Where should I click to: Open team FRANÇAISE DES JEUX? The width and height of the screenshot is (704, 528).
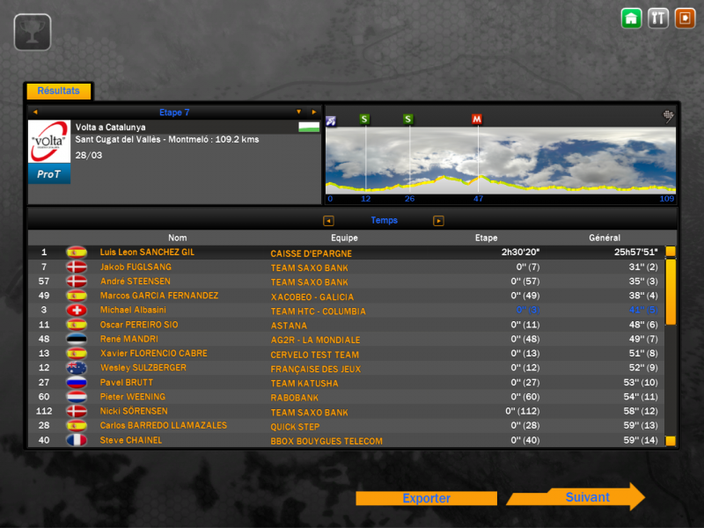pos(316,369)
